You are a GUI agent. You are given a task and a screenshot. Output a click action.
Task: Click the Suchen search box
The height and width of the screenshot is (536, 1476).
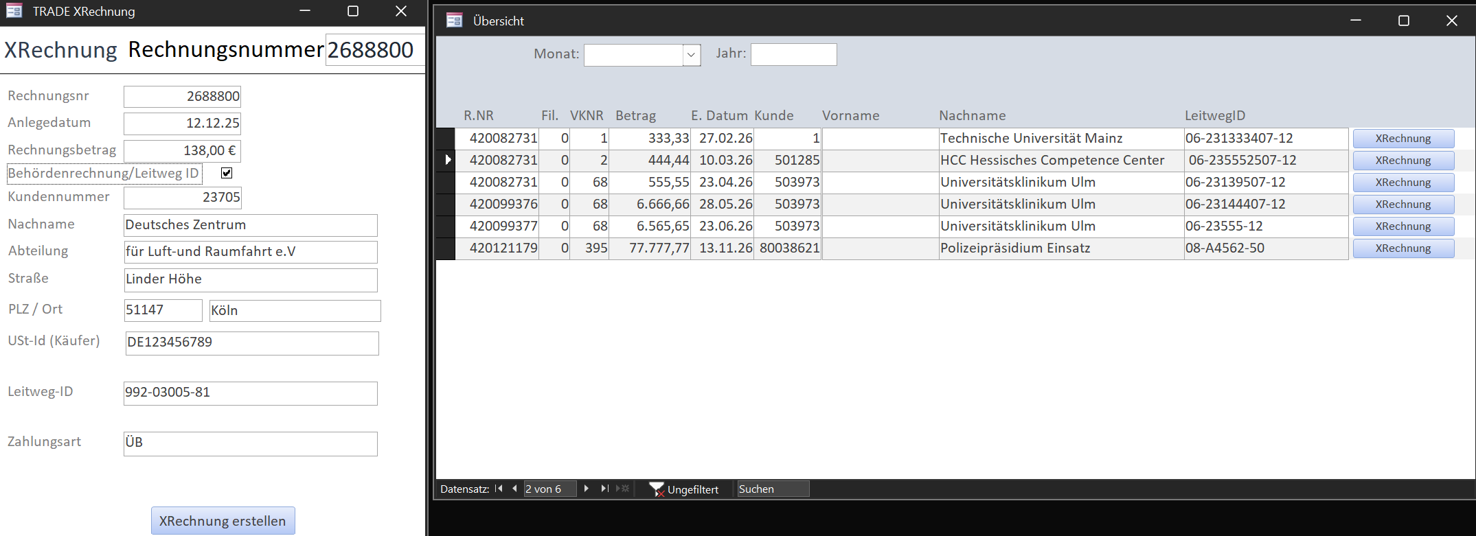point(773,489)
